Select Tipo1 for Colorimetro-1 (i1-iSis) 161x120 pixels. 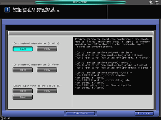tap(23, 49)
